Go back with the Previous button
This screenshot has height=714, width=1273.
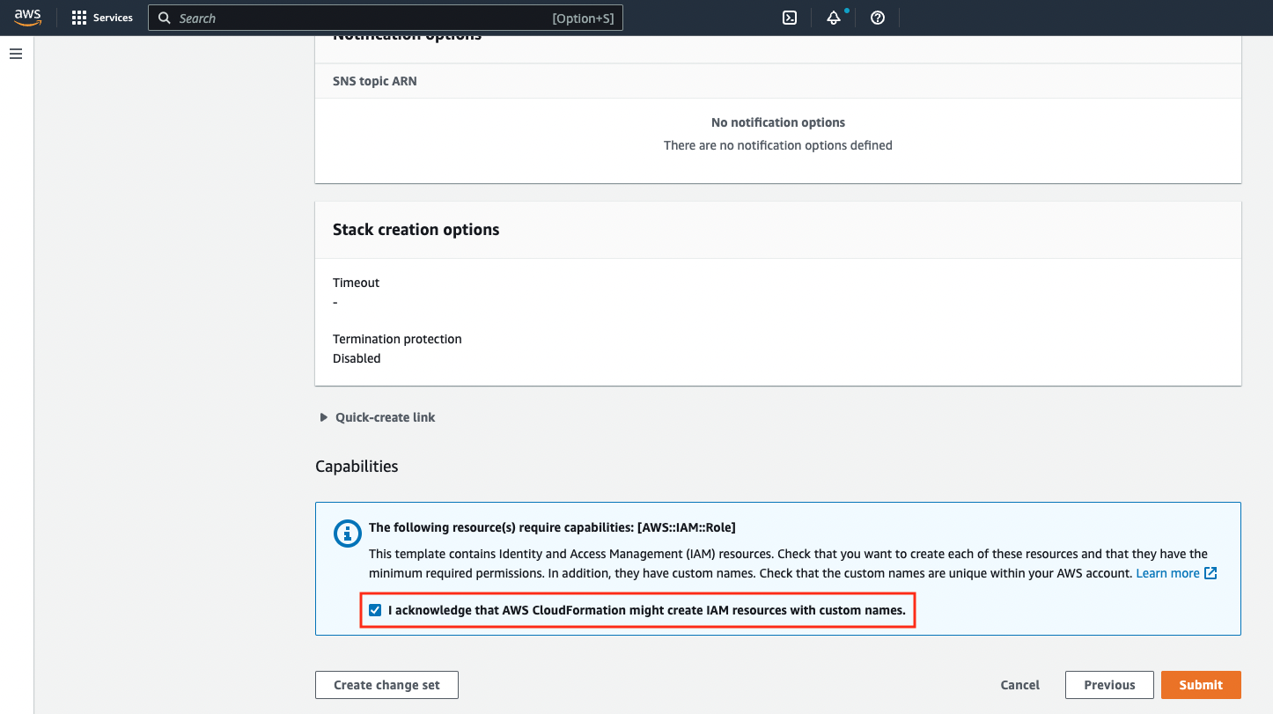1109,685
